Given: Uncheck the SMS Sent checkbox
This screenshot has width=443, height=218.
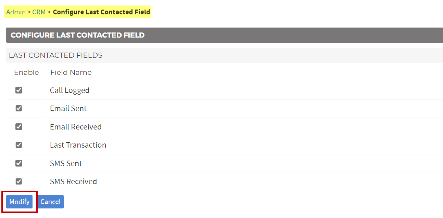Looking at the screenshot, I should coord(19,163).
